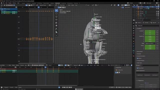Viewport: 160px width, 90px height.
Task: Open the rotation Mode Quaternion dropdown
Action: [150, 43]
